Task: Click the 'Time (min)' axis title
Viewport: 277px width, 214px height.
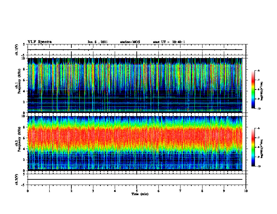Action: (x=140, y=194)
